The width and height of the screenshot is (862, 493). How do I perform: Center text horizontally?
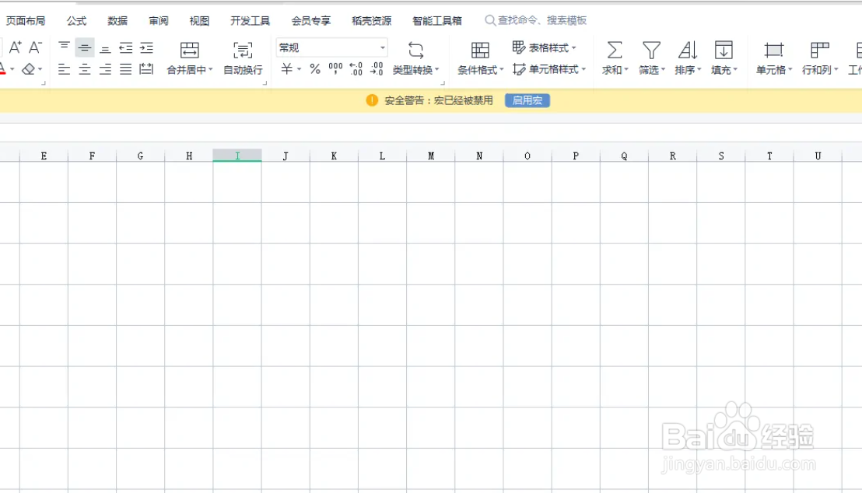pyautogui.click(x=85, y=69)
